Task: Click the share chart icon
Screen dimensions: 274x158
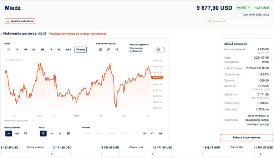Action: (x=117, y=49)
